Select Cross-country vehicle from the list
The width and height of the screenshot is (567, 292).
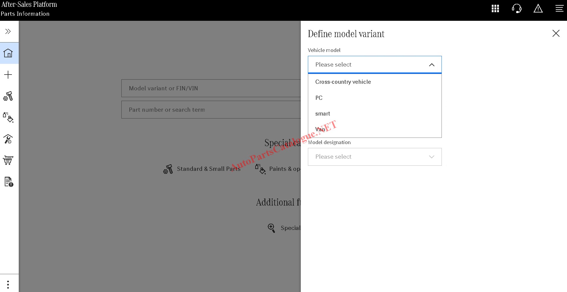click(343, 82)
